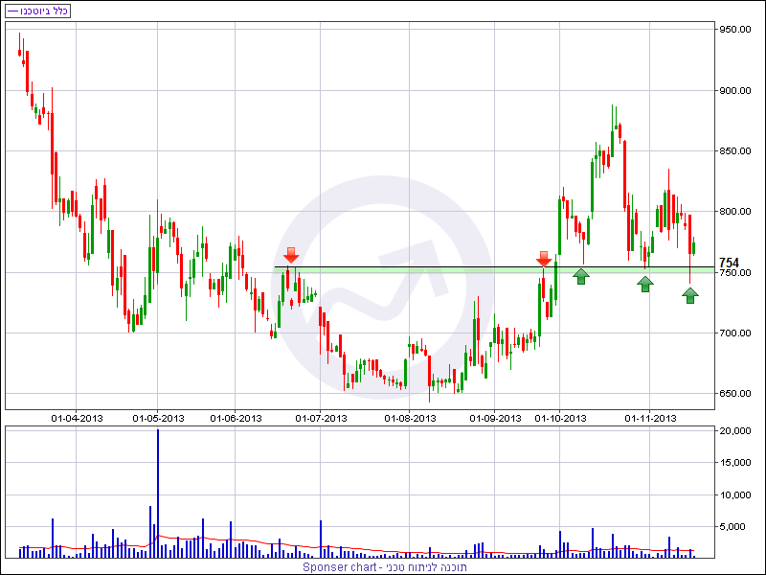Click the 950.00 price axis label
This screenshot has width=766, height=575.
pos(734,30)
